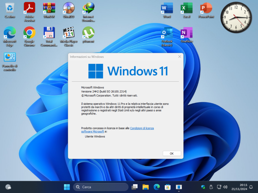This screenshot has height=193, width=258.
Task: Click the Media Player Classic icon
Action: [x=69, y=37]
